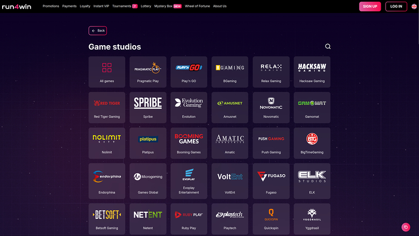Open the Promotions menu item
The width and height of the screenshot is (419, 236).
pos(51,6)
